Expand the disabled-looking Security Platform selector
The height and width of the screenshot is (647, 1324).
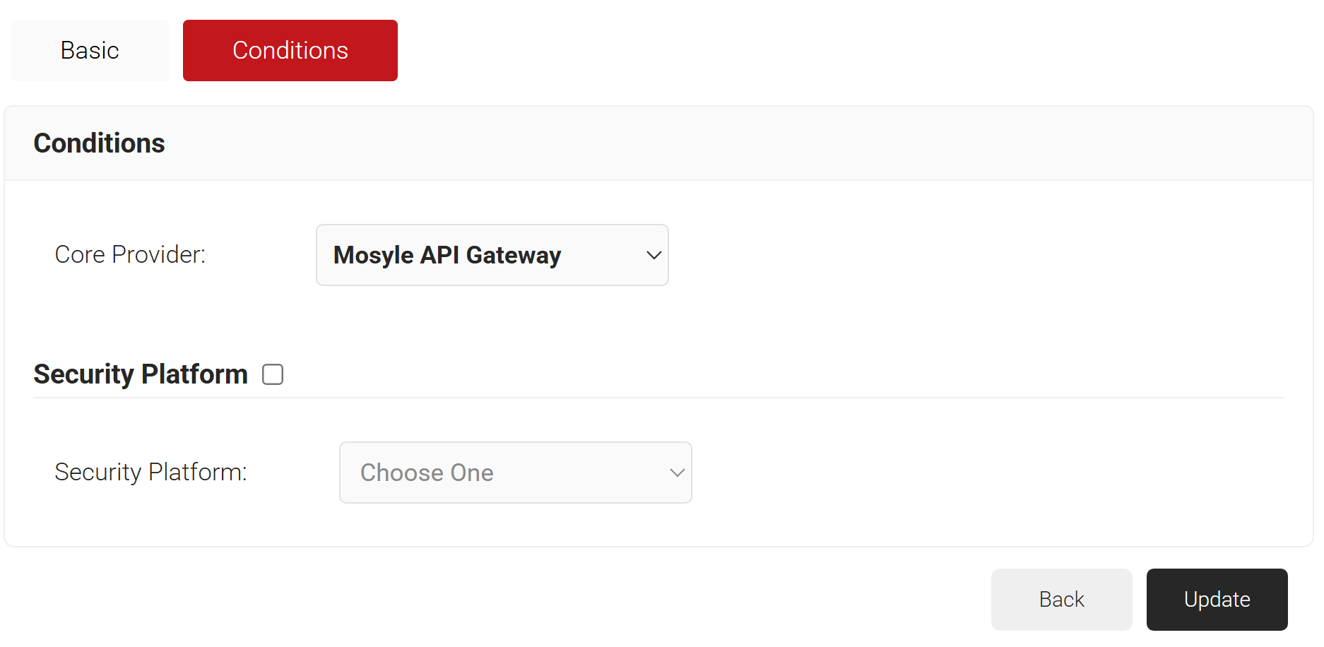[516, 473]
